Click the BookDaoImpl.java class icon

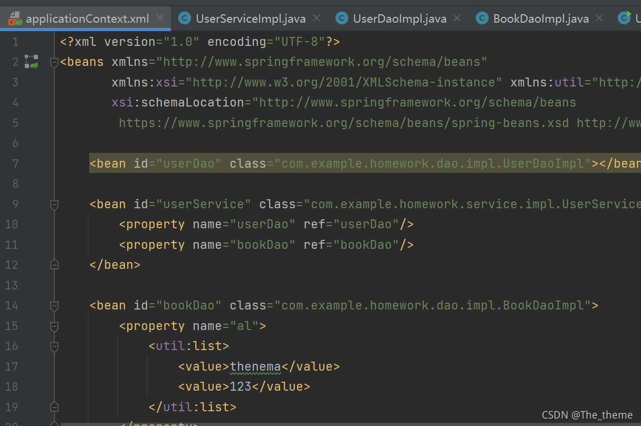[482, 18]
